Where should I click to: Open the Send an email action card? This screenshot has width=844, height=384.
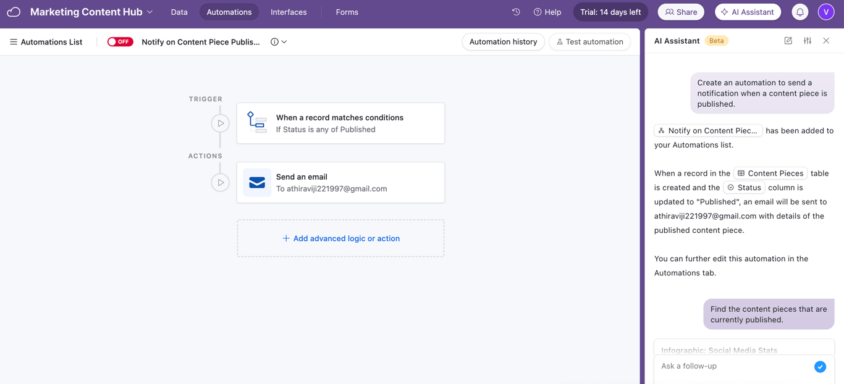340,183
